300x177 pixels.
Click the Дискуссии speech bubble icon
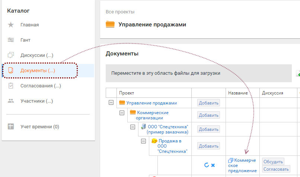click(11, 55)
